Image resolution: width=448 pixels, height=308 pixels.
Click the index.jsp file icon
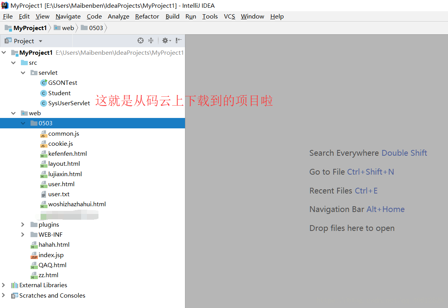34,255
